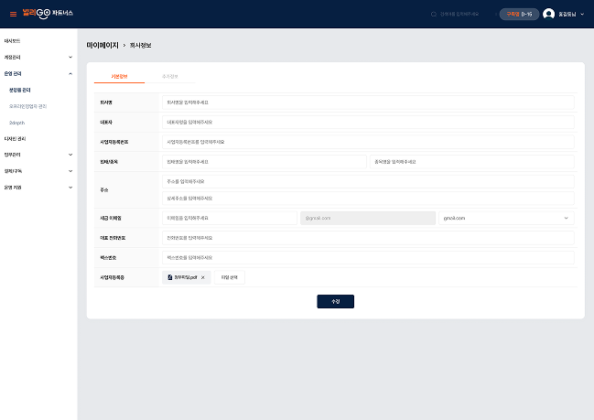Open the 결제/구독 sidebar menu item
This screenshot has width=594, height=420.
[x=13, y=171]
